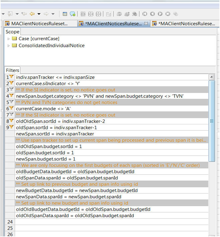
Task: Select filter 'newSpan.sortId = indiv.spanTracker'
Action: [112, 134]
